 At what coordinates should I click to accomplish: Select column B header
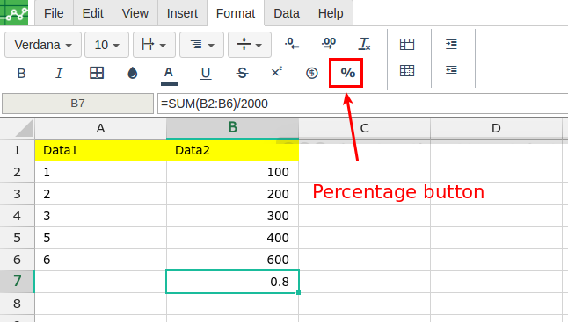[232, 127]
